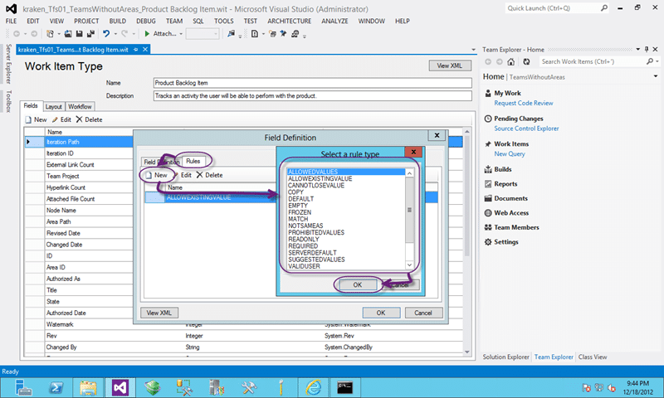Click the Reports icon in Team Explorer
This screenshot has height=398, width=664.
488,184
